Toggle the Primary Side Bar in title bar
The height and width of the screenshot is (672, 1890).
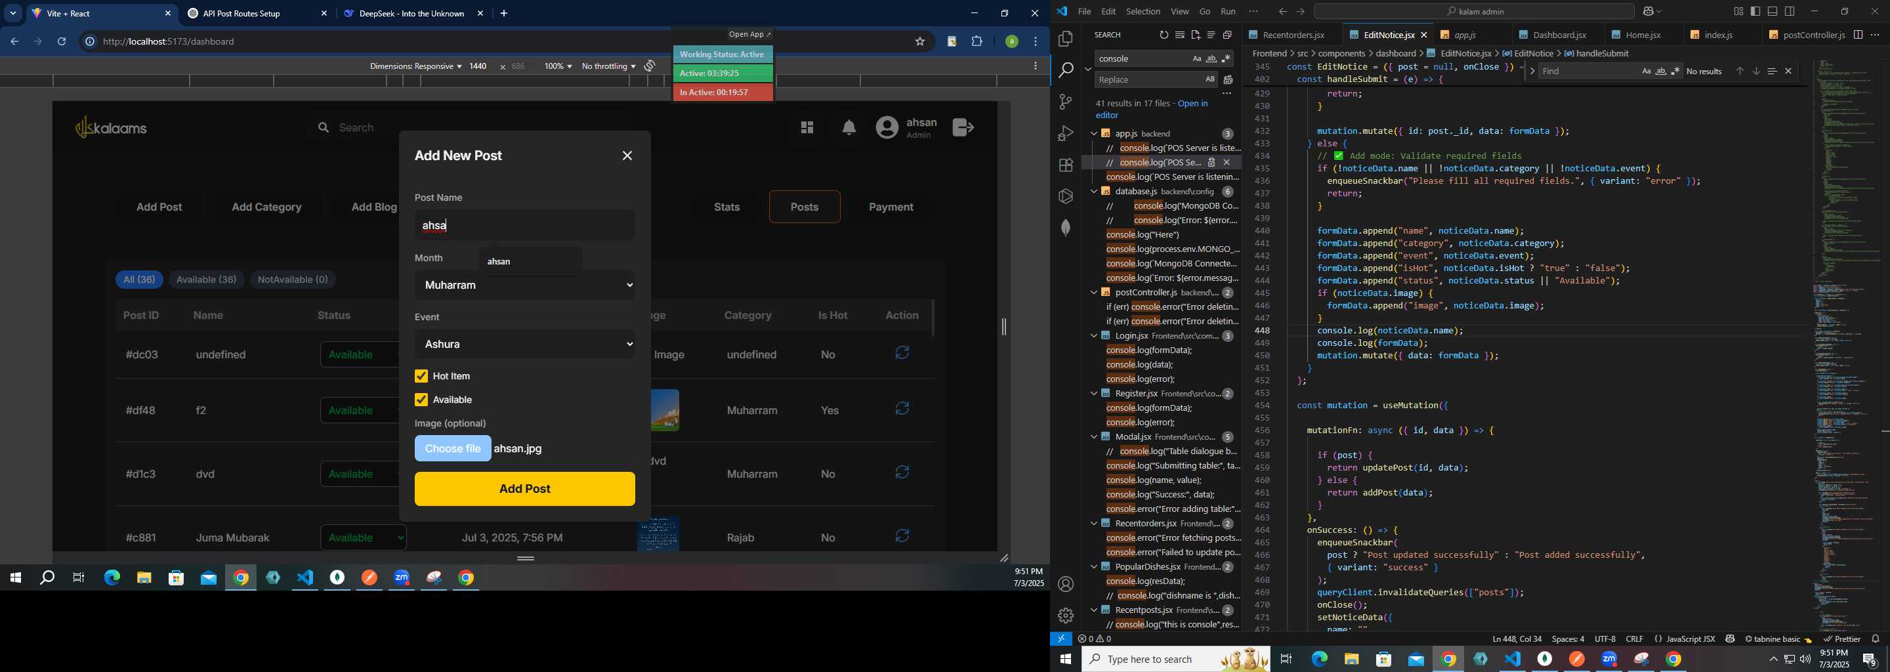1755,12
